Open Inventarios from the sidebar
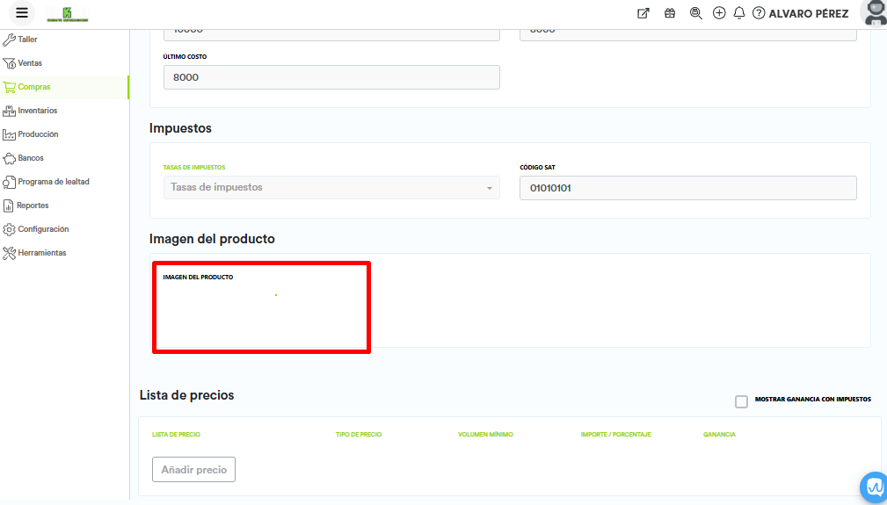Screen dimensions: 887x505 37,111
